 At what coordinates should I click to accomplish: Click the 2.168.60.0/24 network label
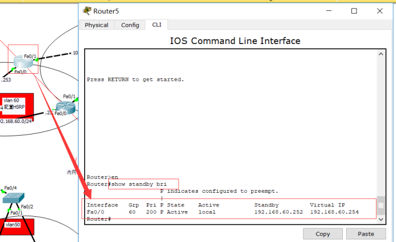[15, 121]
